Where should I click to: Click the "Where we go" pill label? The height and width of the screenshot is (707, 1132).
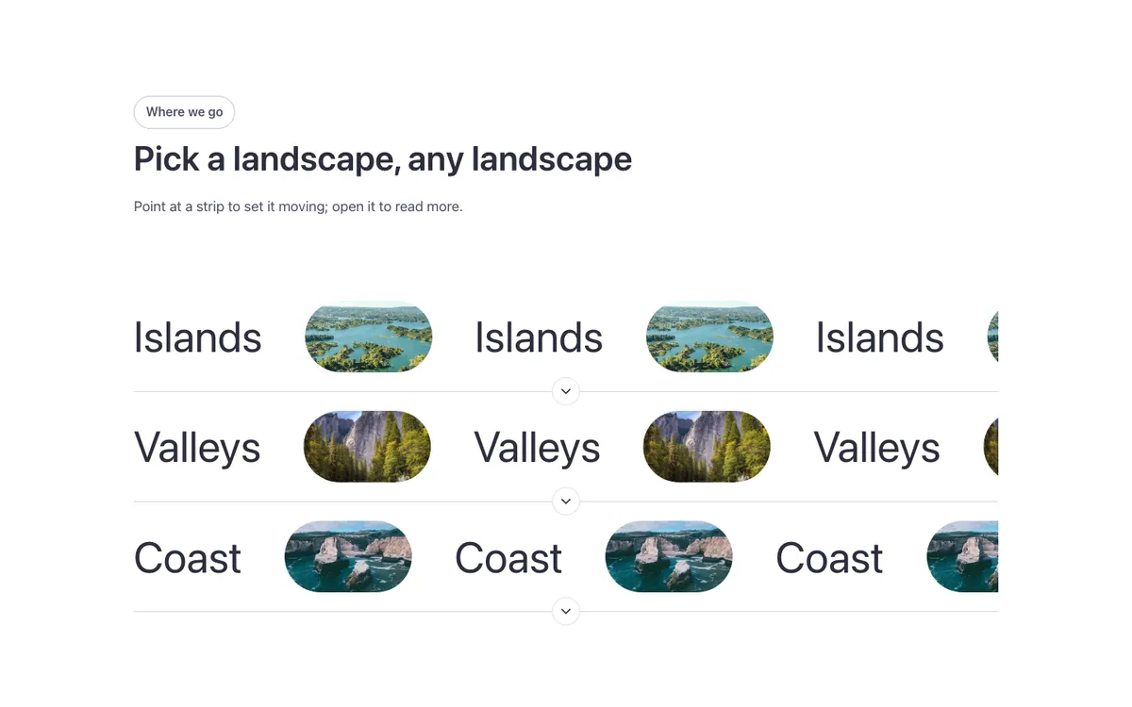coord(184,112)
